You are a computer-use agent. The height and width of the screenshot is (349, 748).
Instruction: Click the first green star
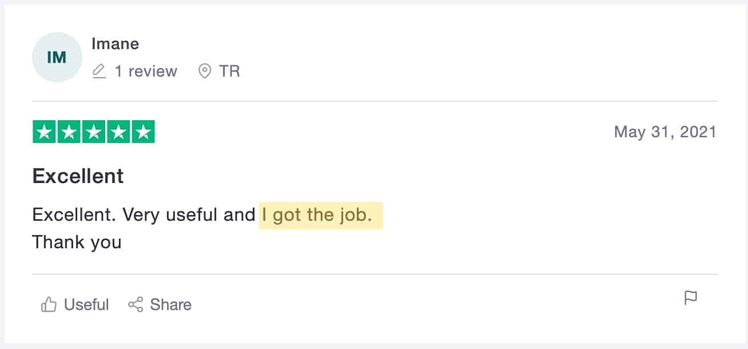[x=44, y=132]
